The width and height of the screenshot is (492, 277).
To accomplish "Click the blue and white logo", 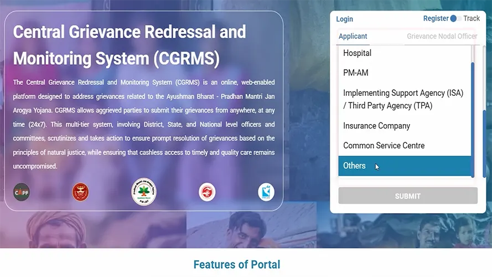I will tap(266, 192).
